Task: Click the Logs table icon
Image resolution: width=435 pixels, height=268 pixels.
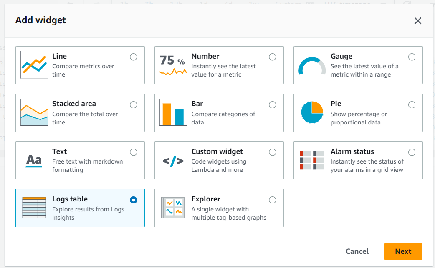Action: [34, 208]
